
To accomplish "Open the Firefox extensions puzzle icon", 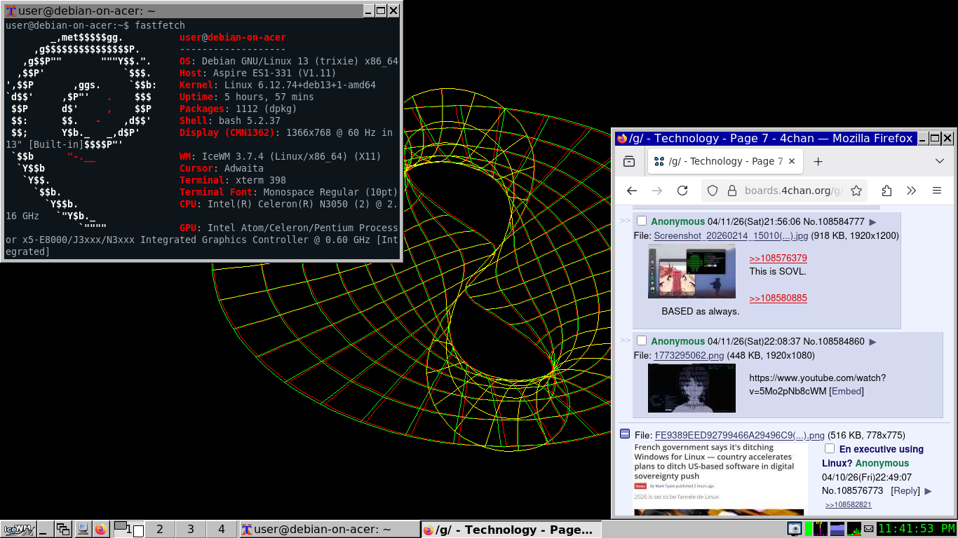I will [886, 191].
